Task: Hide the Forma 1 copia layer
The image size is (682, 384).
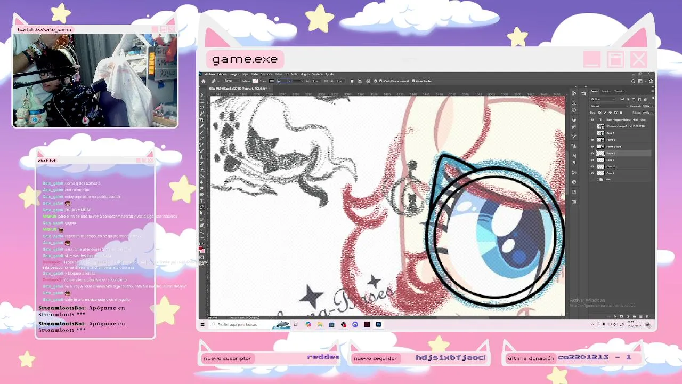Action: click(x=592, y=147)
